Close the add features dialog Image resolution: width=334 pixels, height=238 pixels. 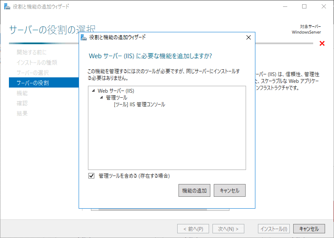pos(249,37)
